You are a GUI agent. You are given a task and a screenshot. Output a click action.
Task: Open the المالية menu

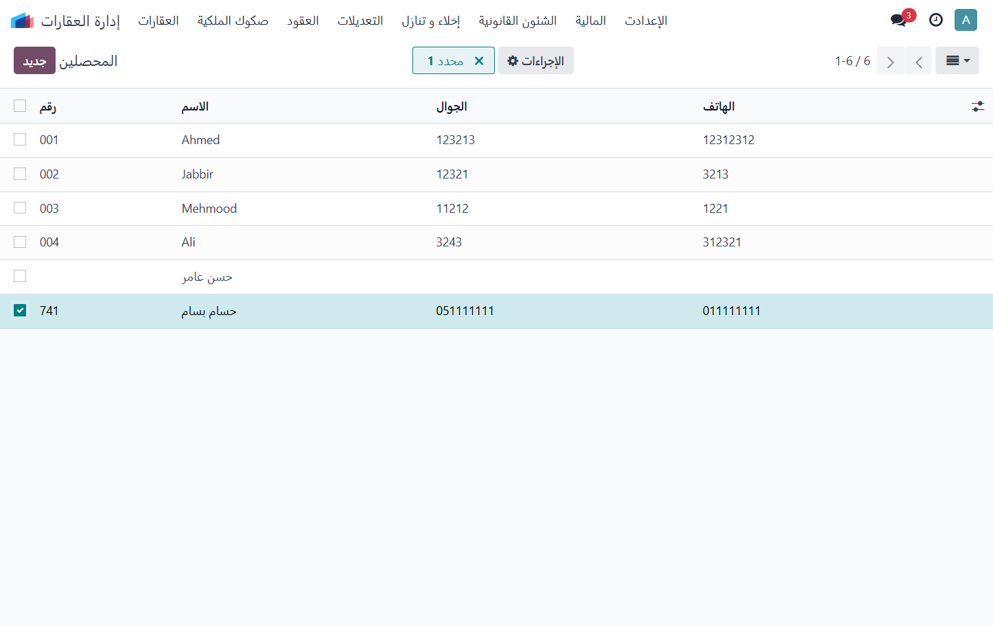pyautogui.click(x=591, y=21)
